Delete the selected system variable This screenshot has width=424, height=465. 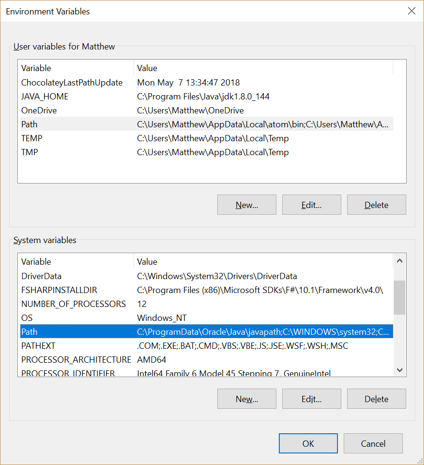[x=376, y=399]
